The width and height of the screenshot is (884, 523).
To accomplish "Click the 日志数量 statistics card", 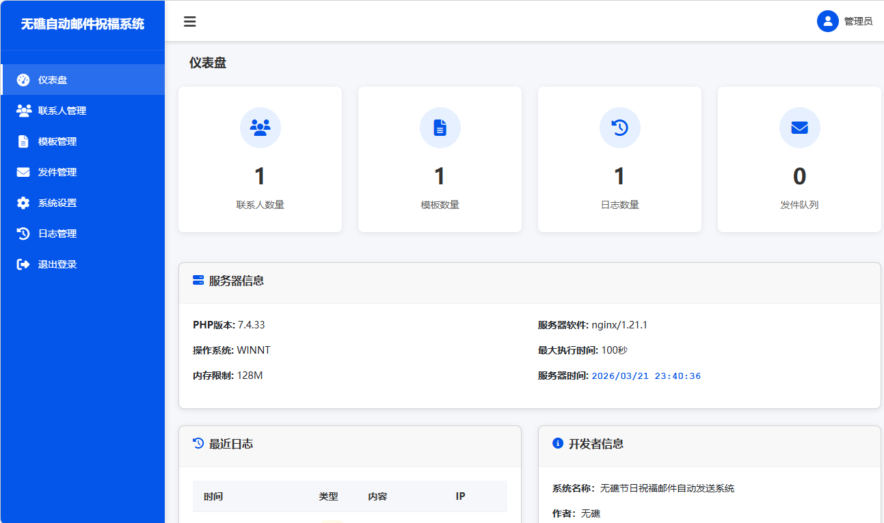I will pyautogui.click(x=619, y=159).
